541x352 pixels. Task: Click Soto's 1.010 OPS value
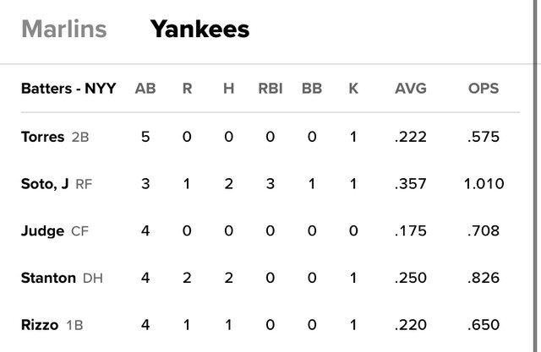point(483,183)
